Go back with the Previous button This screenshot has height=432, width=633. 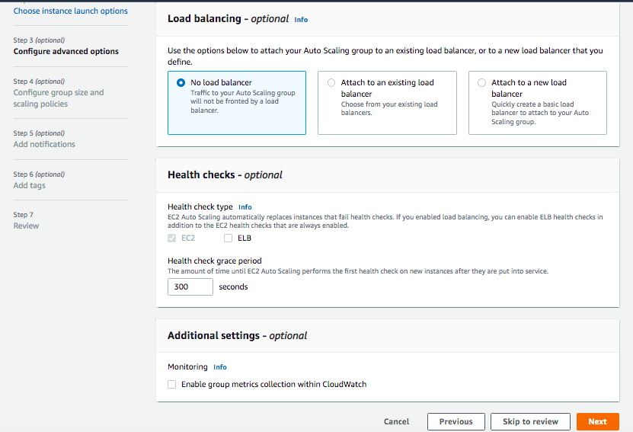(x=456, y=421)
